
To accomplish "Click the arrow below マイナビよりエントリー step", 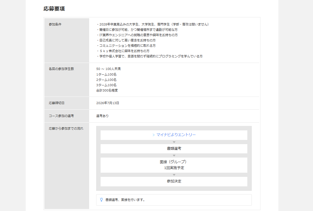I will [x=174, y=142].
